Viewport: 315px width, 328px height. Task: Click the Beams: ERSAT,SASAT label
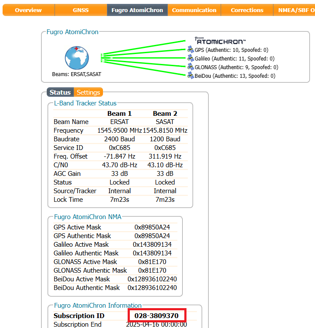[77, 74]
